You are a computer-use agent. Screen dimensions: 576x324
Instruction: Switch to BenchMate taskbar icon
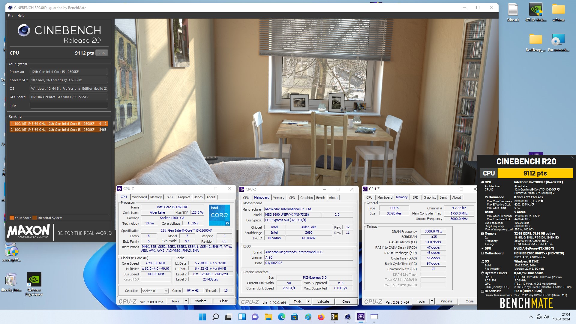(x=334, y=317)
